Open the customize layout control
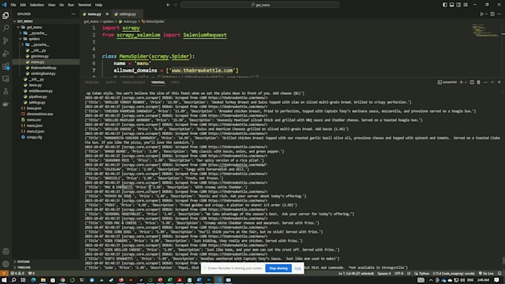This screenshot has width=505, height=284. [x=466, y=5]
